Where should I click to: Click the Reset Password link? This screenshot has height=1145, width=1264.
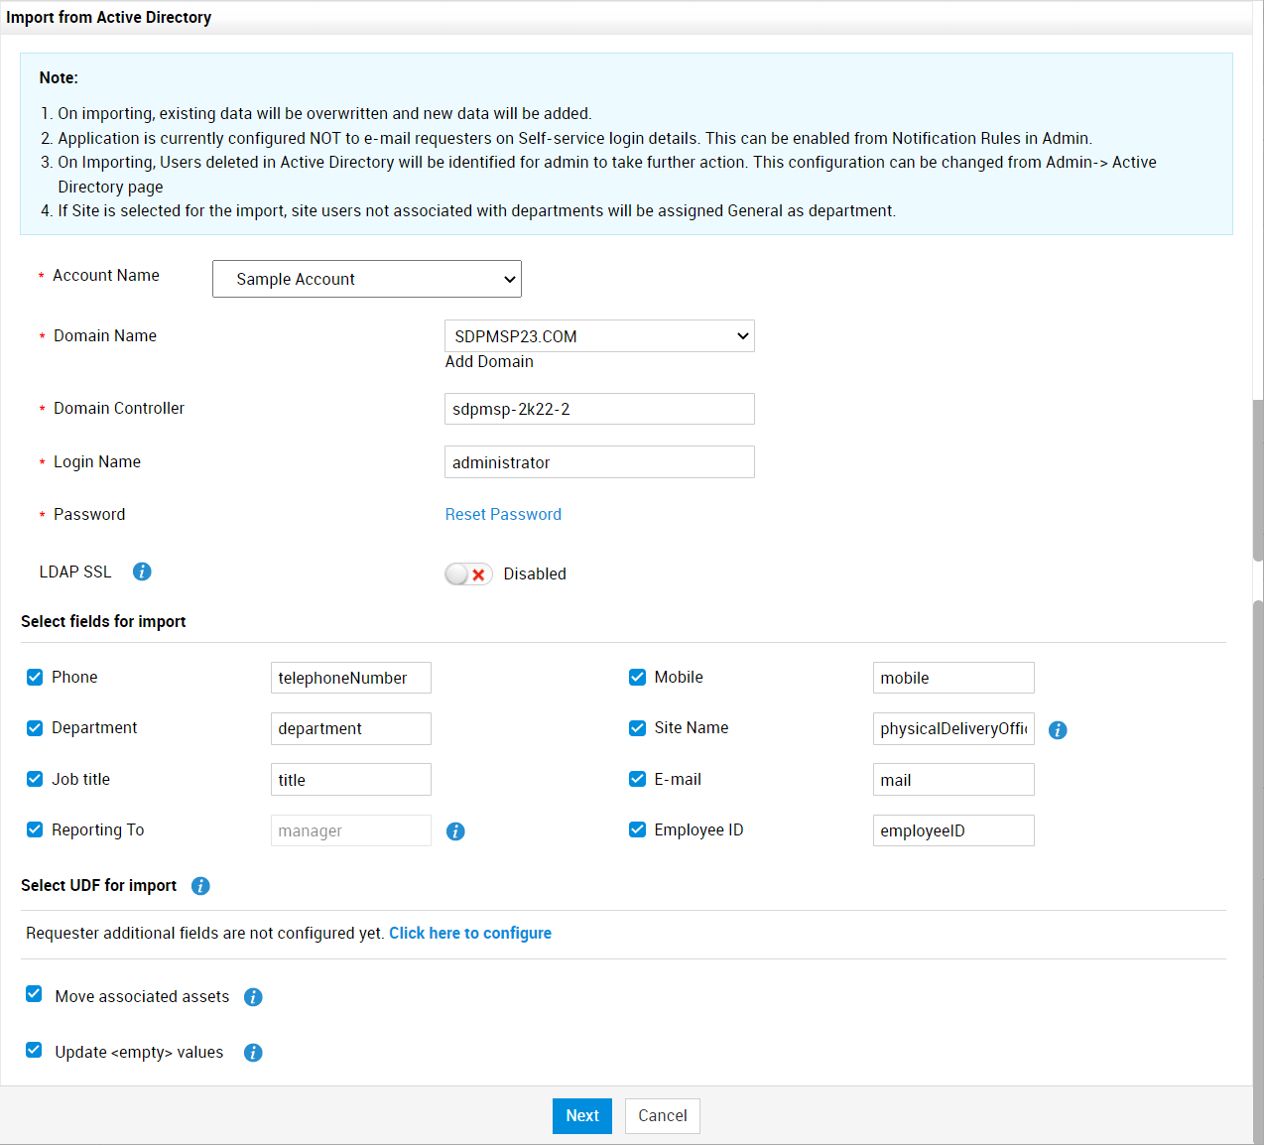tap(503, 514)
